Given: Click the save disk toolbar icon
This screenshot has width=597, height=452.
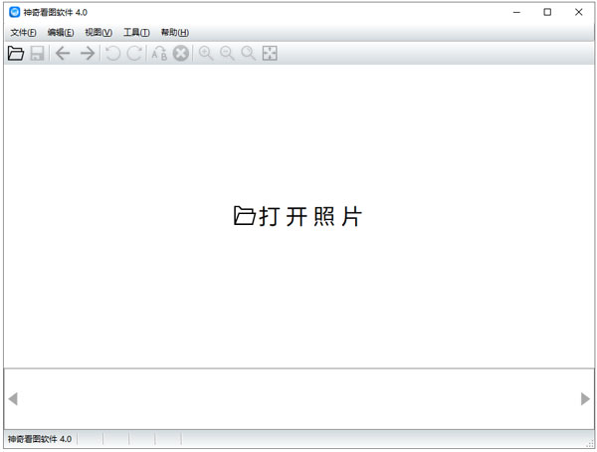Looking at the screenshot, I should click(x=38, y=54).
